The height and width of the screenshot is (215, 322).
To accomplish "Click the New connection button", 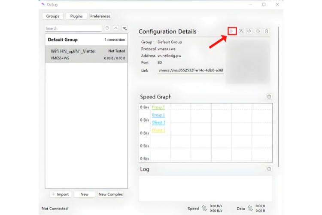I will click(x=85, y=194).
